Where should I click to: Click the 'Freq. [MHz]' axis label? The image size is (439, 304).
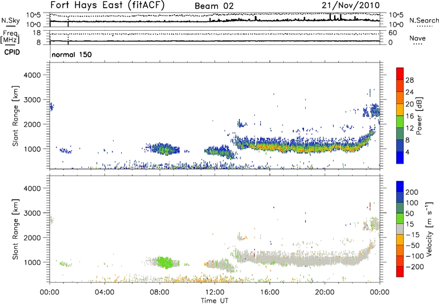pos(10,37)
